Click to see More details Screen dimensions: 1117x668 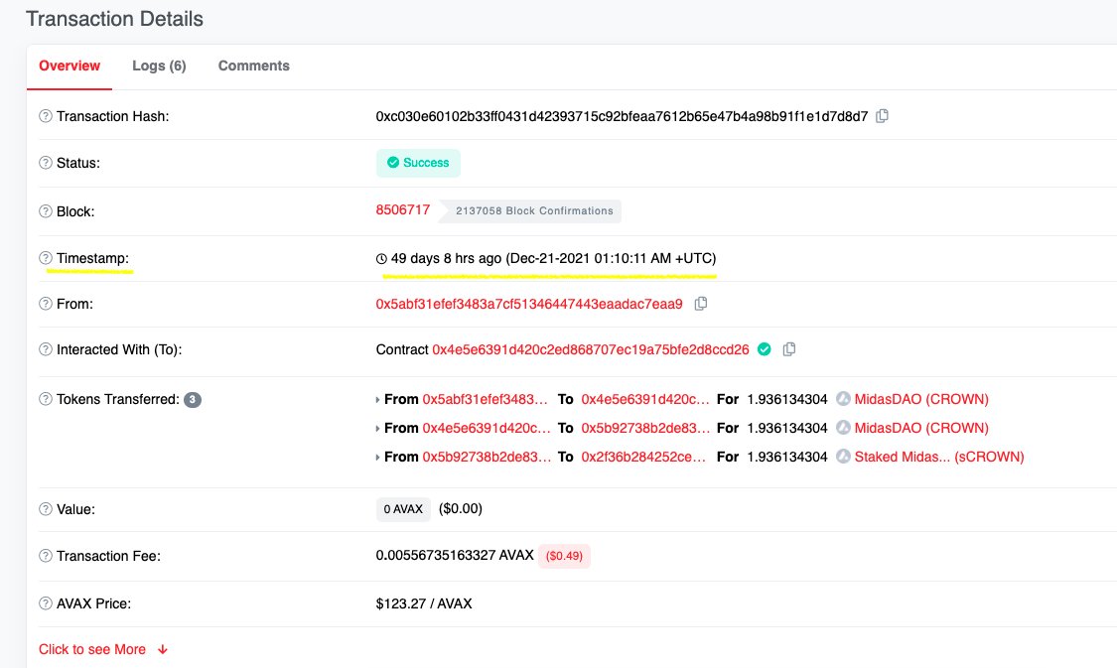103,649
